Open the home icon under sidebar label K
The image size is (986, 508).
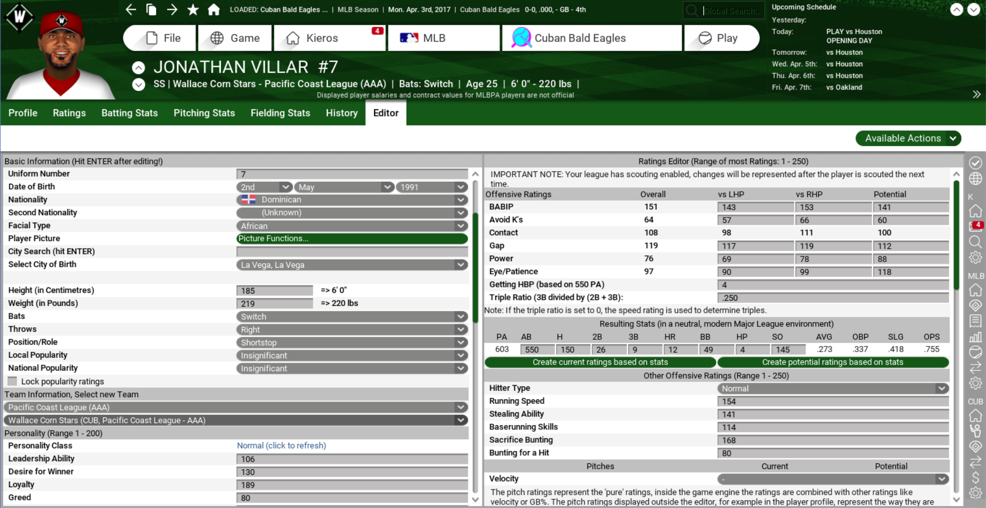pos(976,211)
